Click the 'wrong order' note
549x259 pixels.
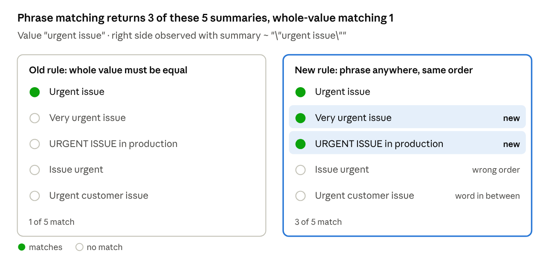(x=496, y=170)
